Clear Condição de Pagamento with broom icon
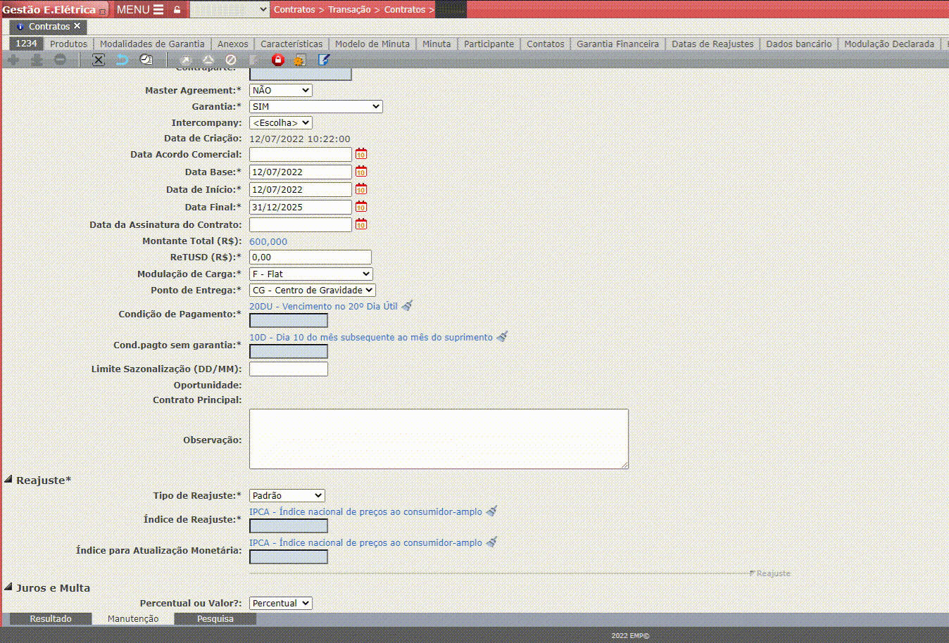This screenshot has height=643, width=949. point(407,306)
